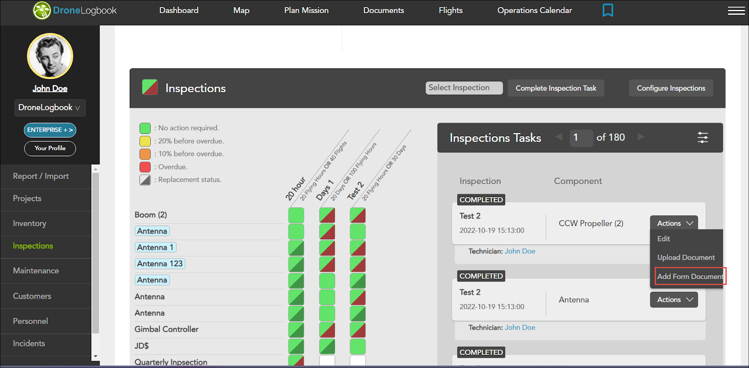Open the Dashboard nav item

click(179, 10)
